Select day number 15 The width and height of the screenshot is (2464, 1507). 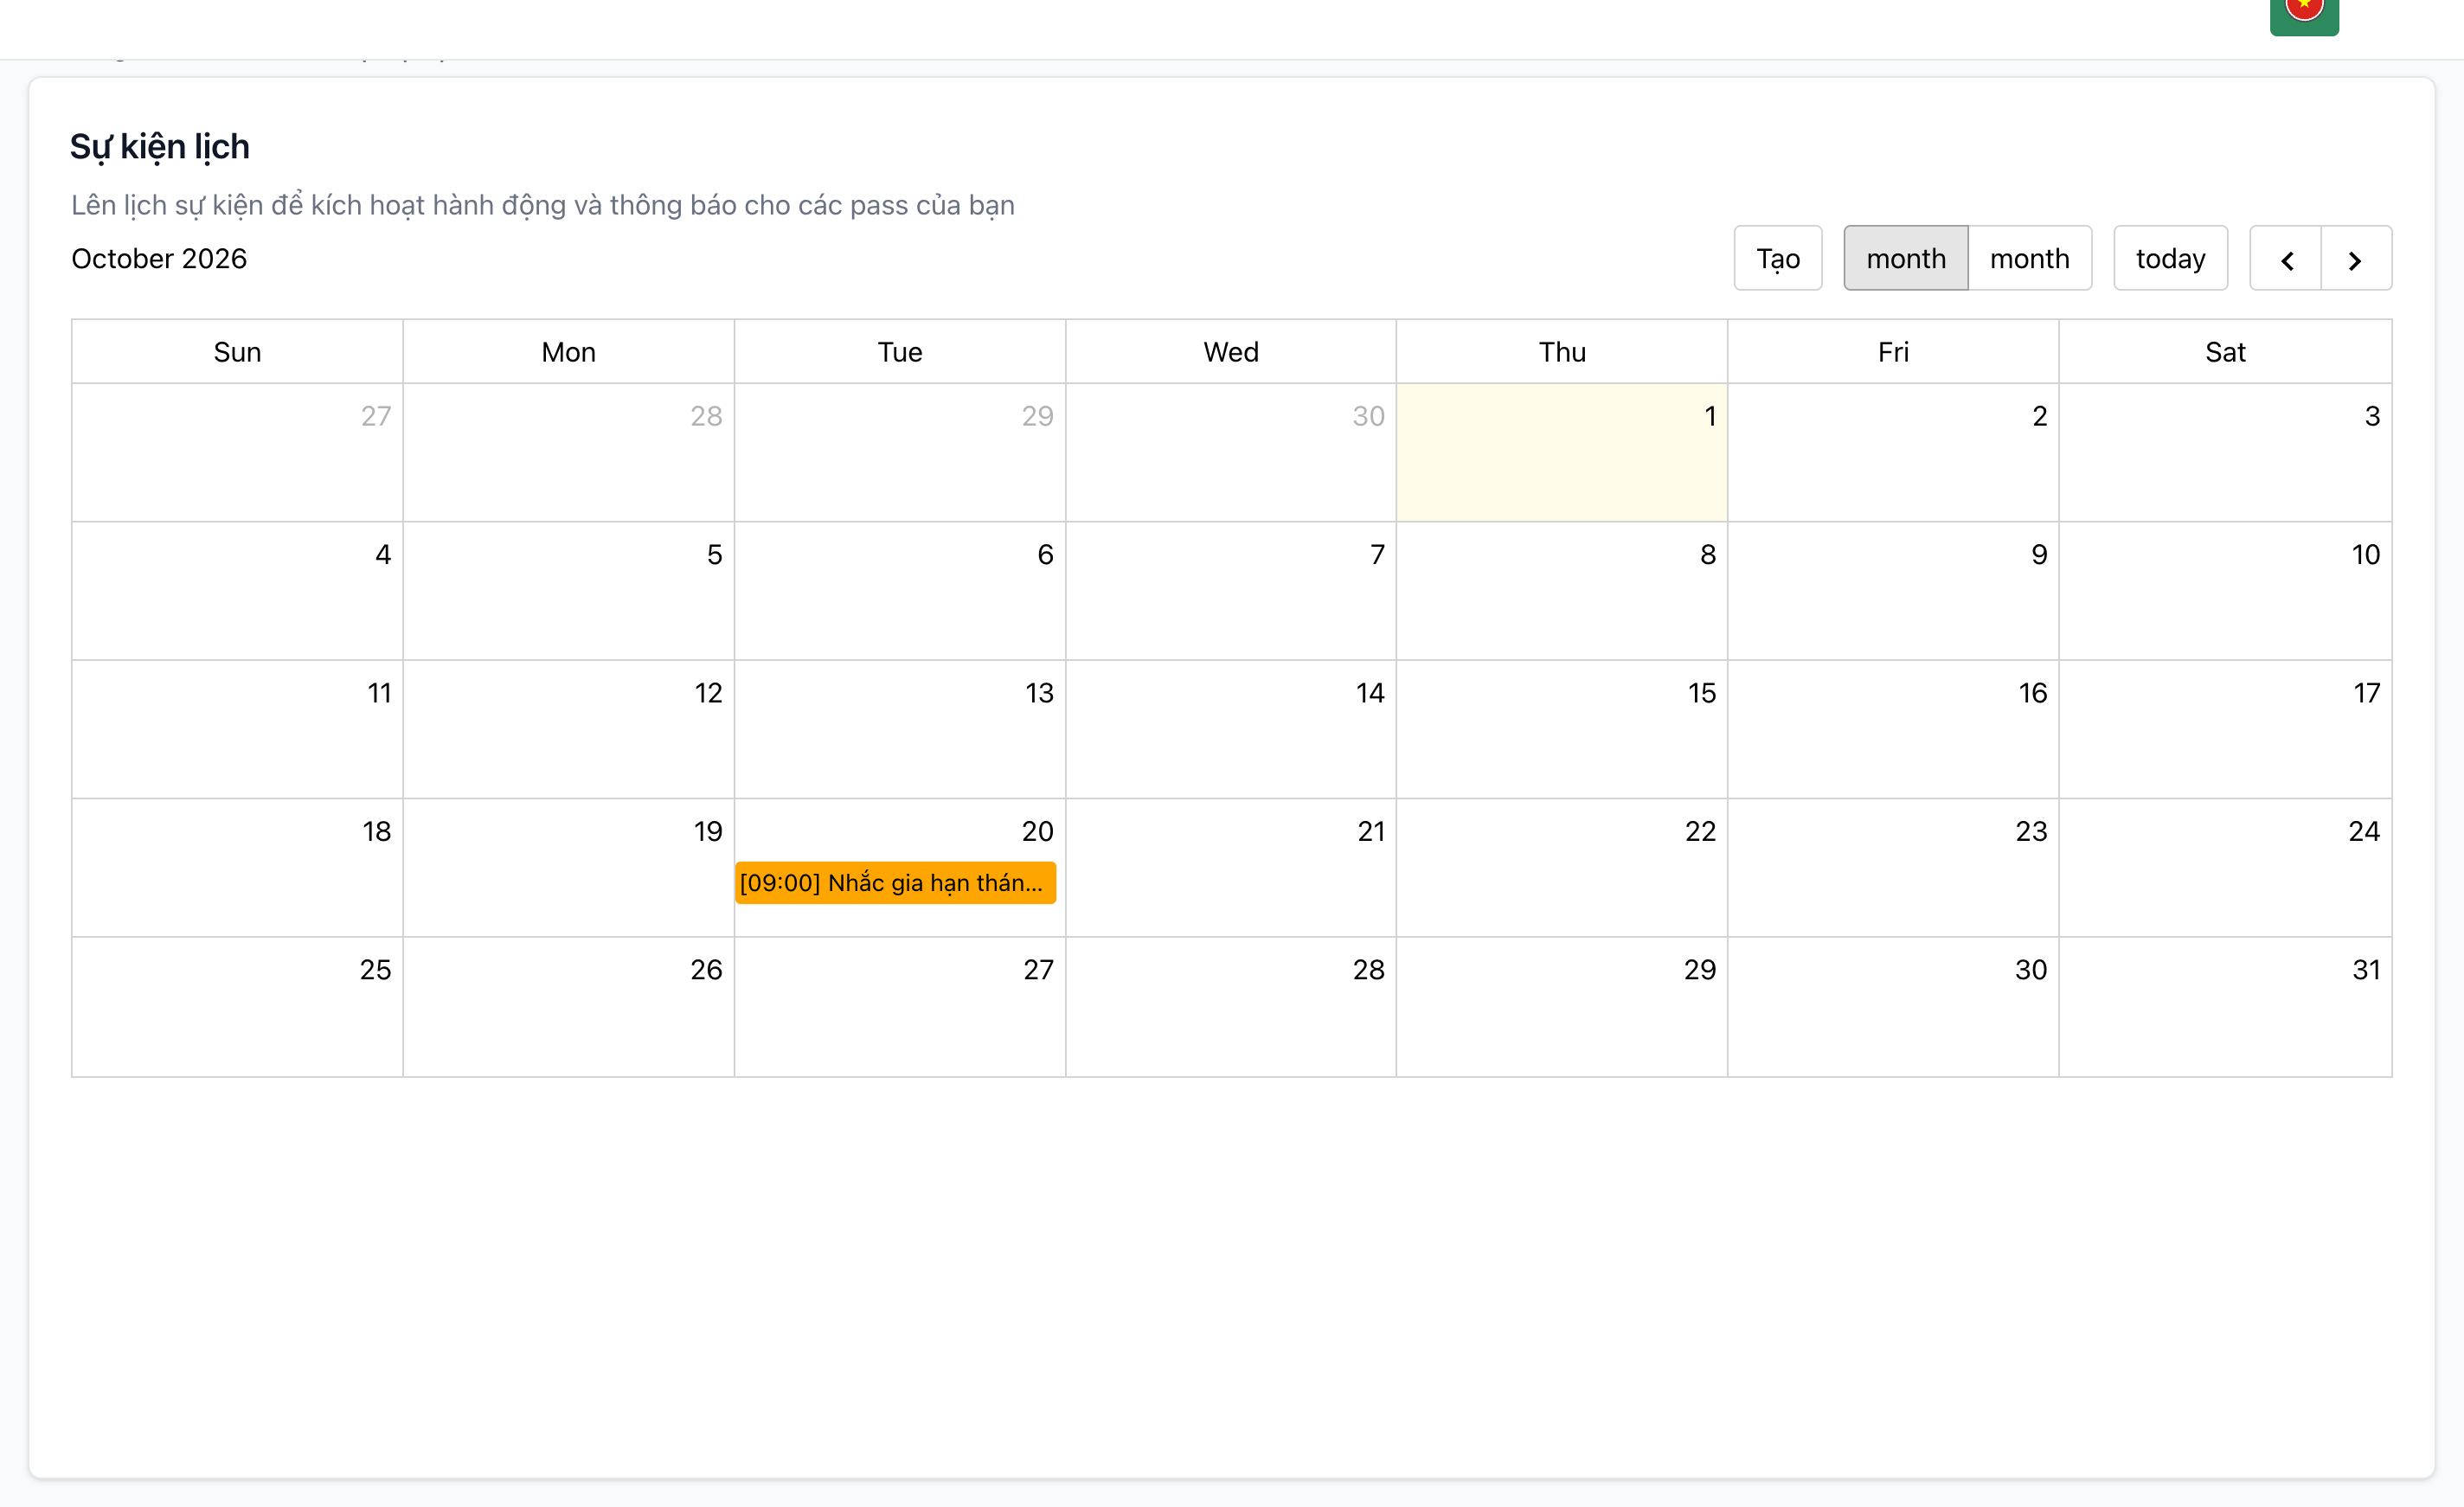pyautogui.click(x=1702, y=693)
